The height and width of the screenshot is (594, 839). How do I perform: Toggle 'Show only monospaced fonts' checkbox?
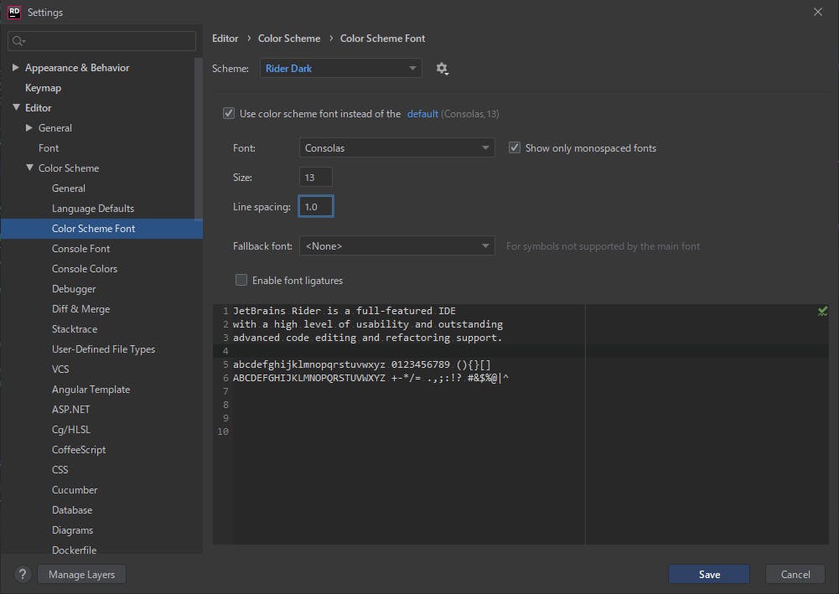(x=514, y=147)
